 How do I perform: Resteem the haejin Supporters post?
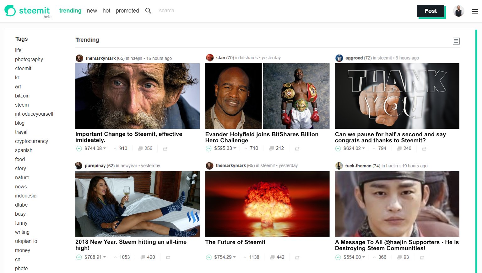(422, 258)
